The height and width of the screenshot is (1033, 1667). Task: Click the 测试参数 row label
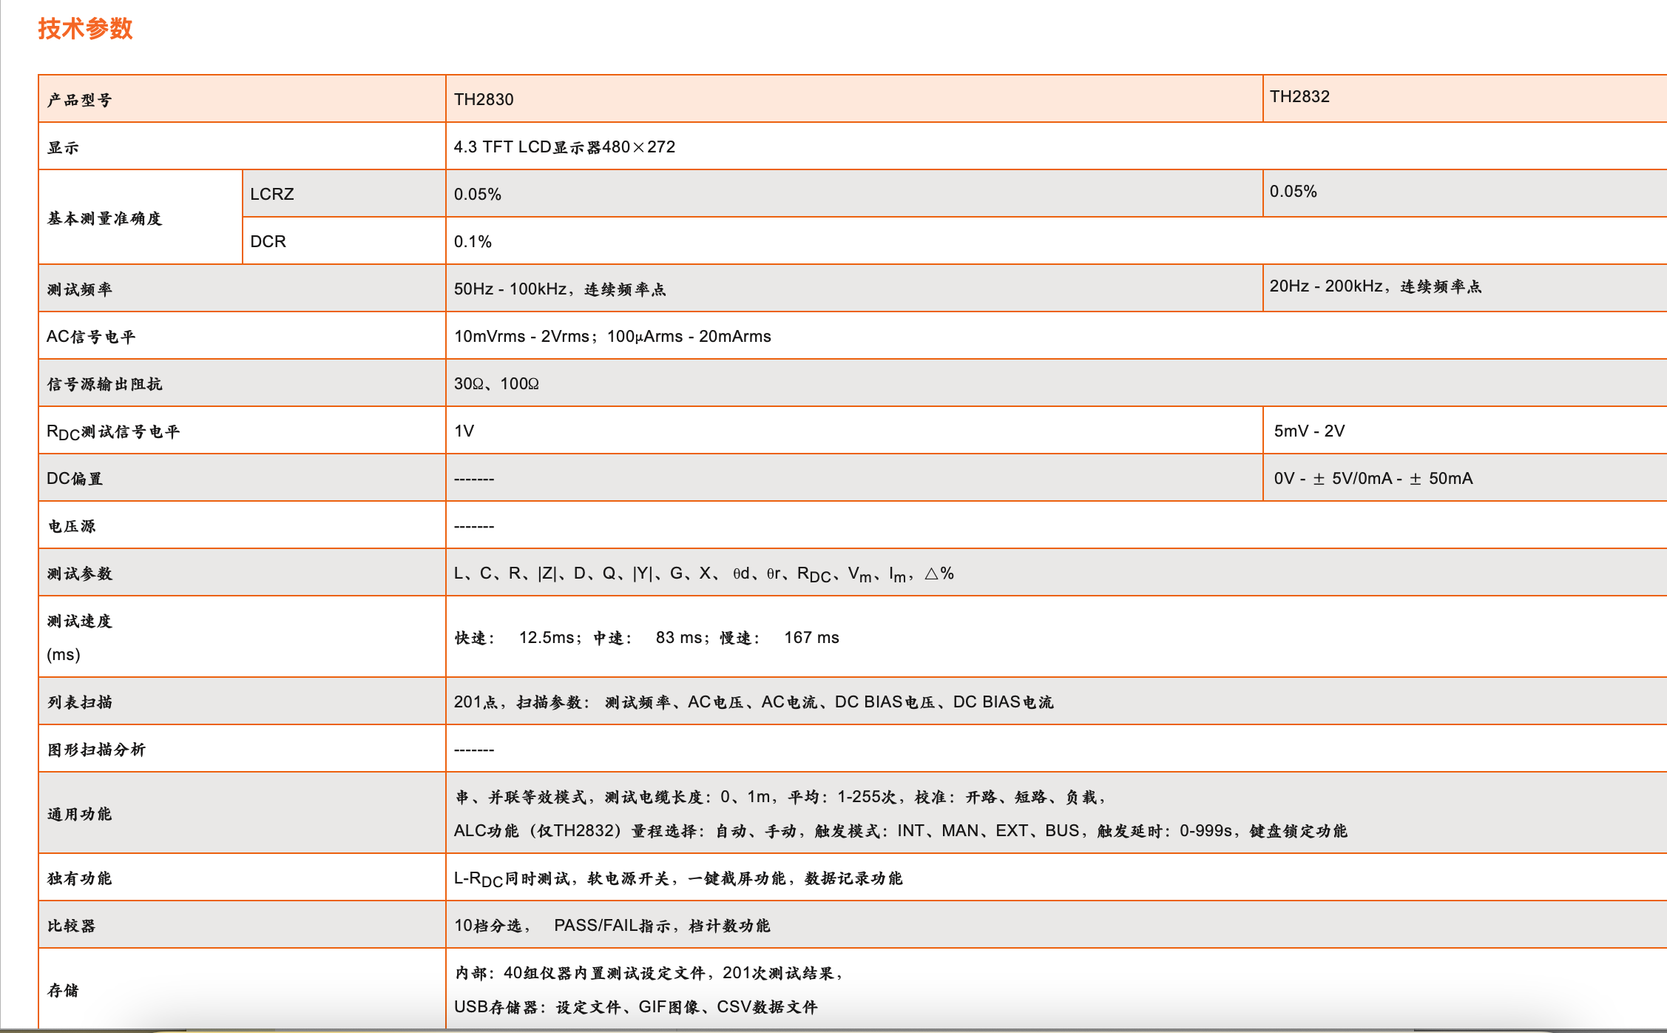pos(80,573)
